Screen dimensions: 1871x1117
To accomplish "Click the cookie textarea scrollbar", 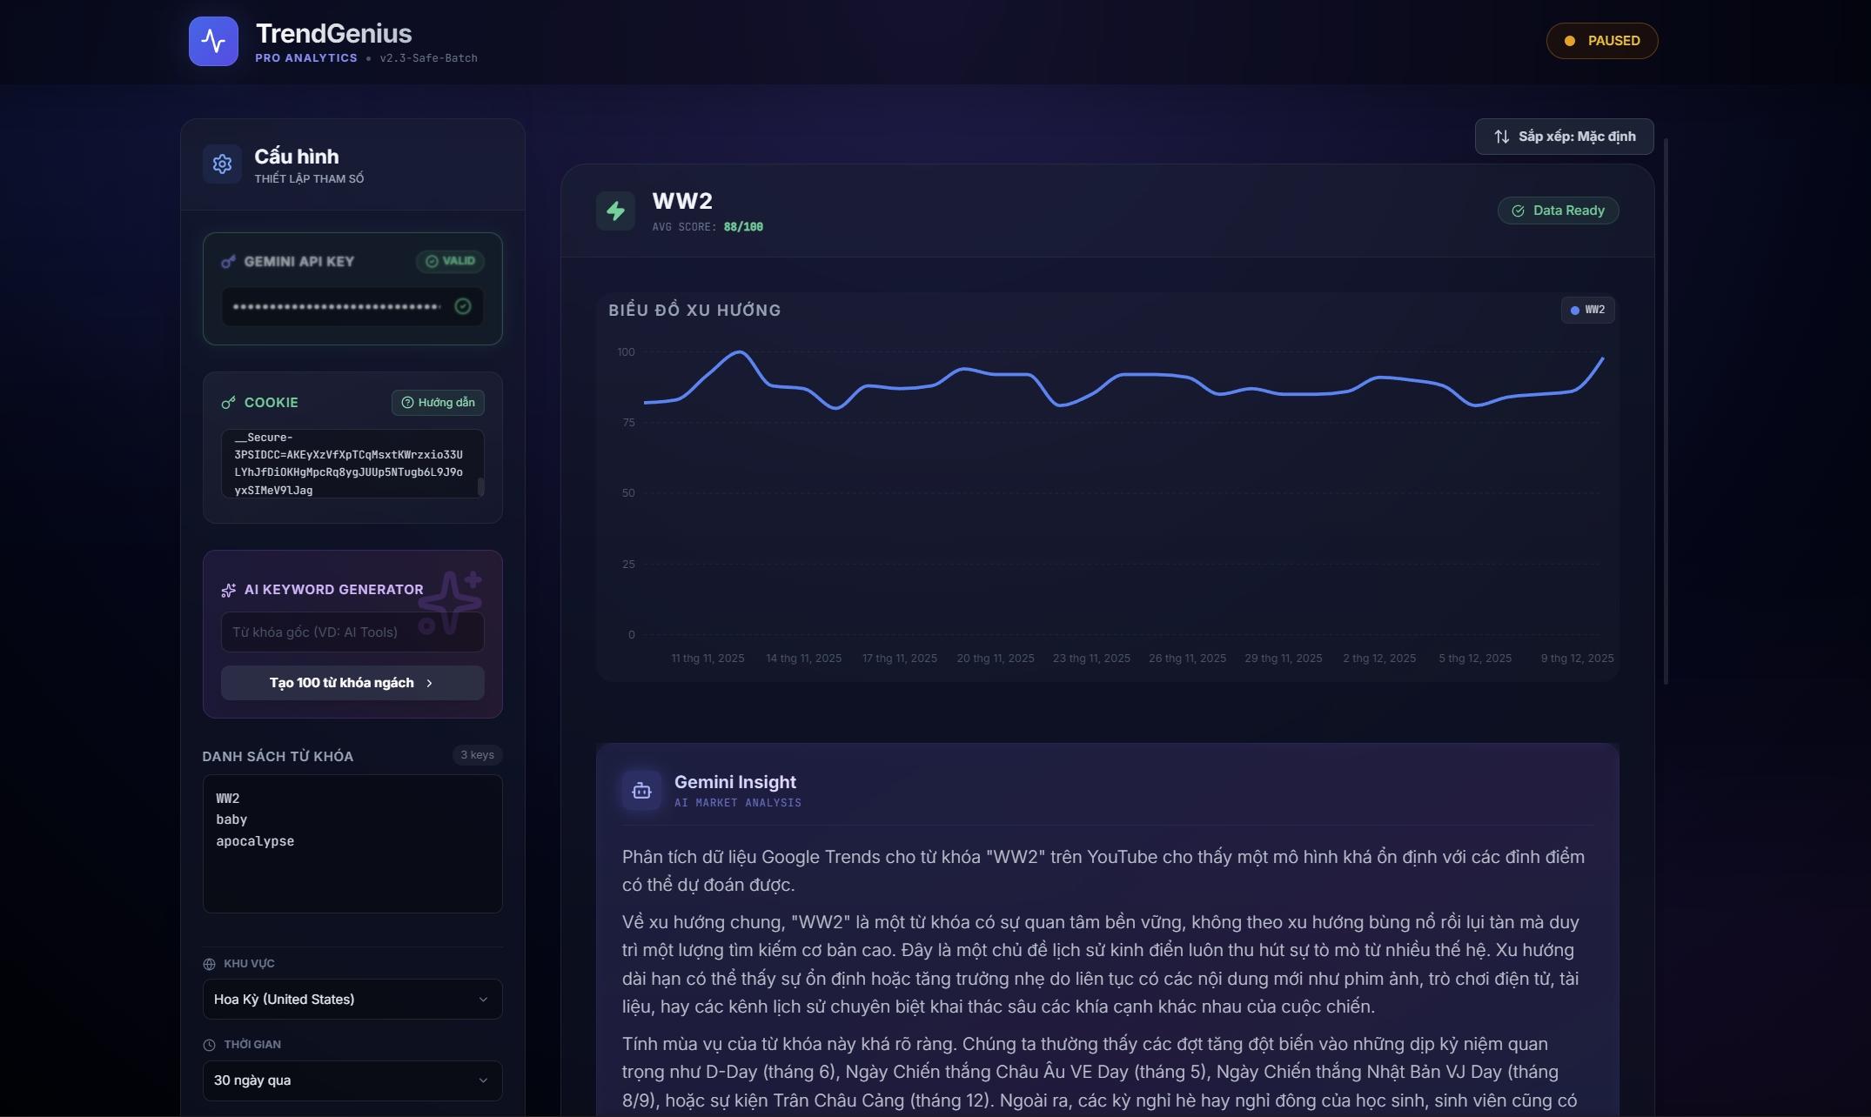I will click(480, 485).
